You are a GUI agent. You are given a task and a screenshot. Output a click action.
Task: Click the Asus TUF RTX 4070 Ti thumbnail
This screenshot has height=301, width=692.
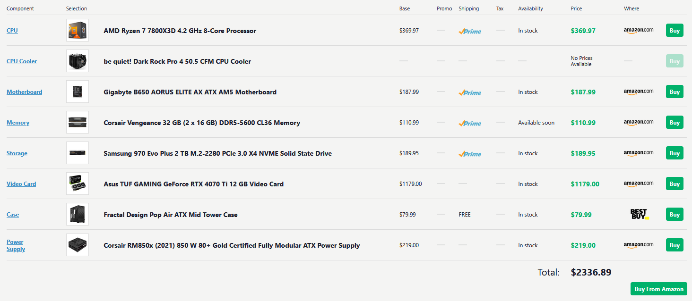[78, 184]
